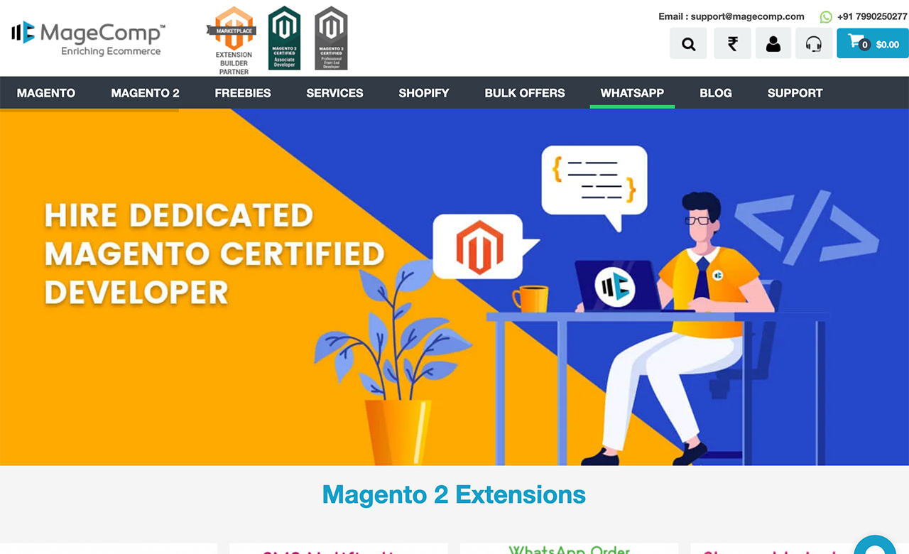
Task: Click the +91 7990250277 phone number
Action: (x=872, y=16)
